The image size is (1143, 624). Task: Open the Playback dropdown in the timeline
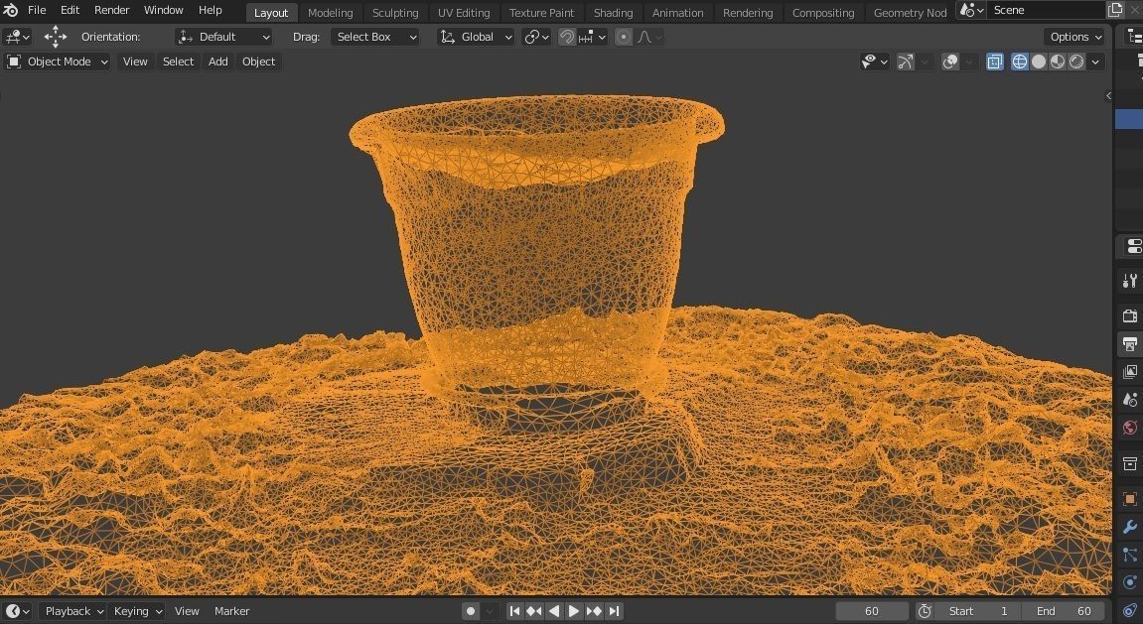(74, 611)
